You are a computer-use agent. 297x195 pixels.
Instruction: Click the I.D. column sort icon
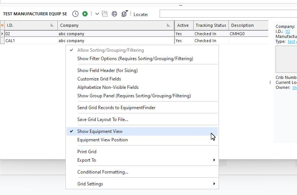(x=52, y=25)
